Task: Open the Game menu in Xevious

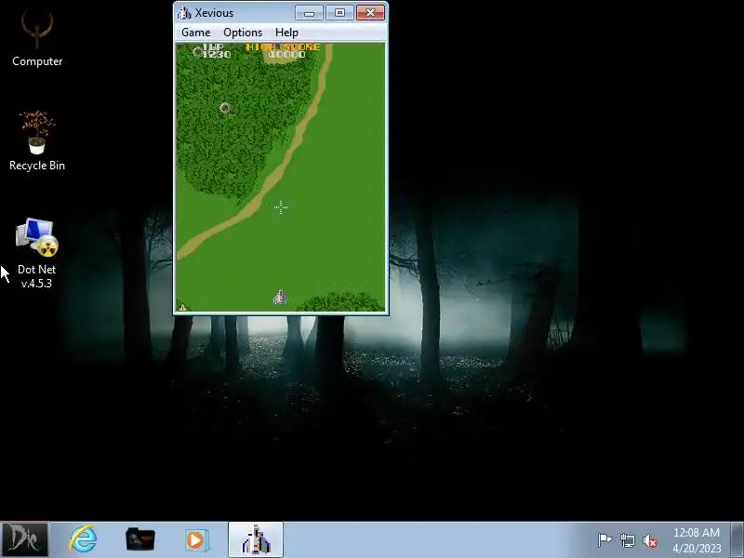Action: (195, 33)
